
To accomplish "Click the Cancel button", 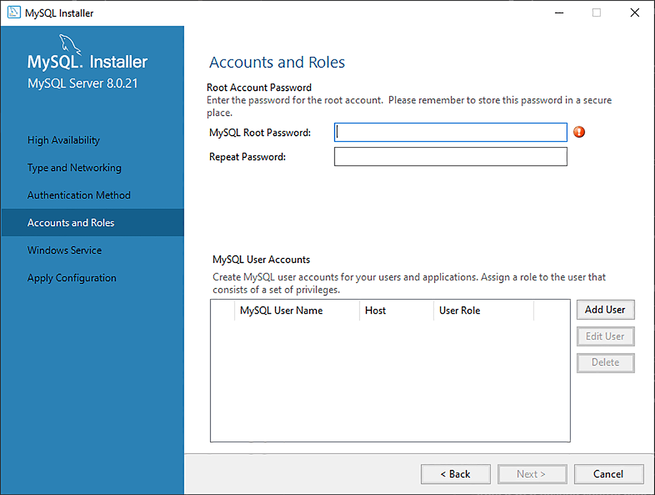I will pyautogui.click(x=609, y=474).
